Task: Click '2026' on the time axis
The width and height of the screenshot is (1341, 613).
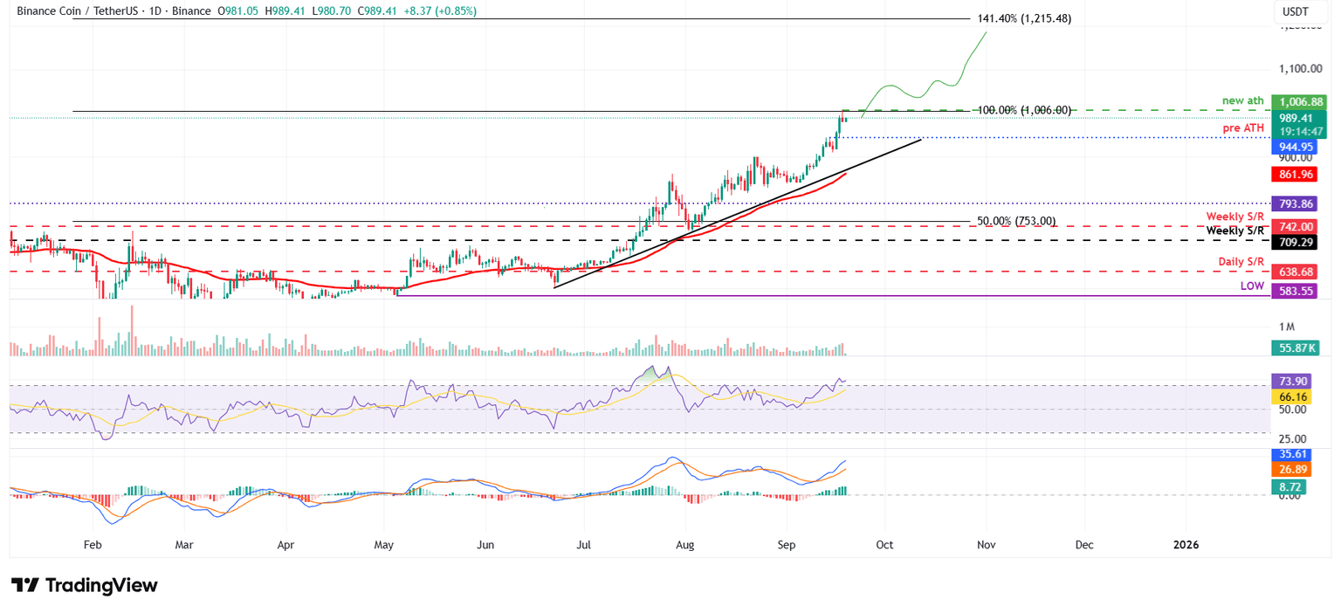Action: pyautogui.click(x=1186, y=544)
